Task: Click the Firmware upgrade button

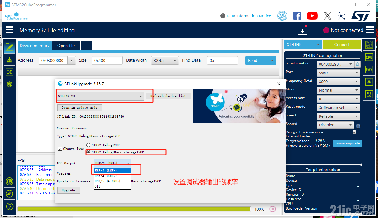Action: pyautogui.click(x=347, y=143)
